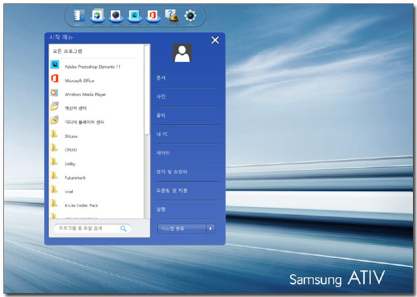Launch Microsoft Office from the top dock
The width and height of the screenshot is (417, 297).
coord(153,15)
